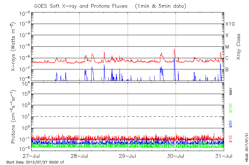The width and height of the screenshot is (249, 165).
Task: Click the 'Xray Class' vertical axis label
Action: [238, 47]
